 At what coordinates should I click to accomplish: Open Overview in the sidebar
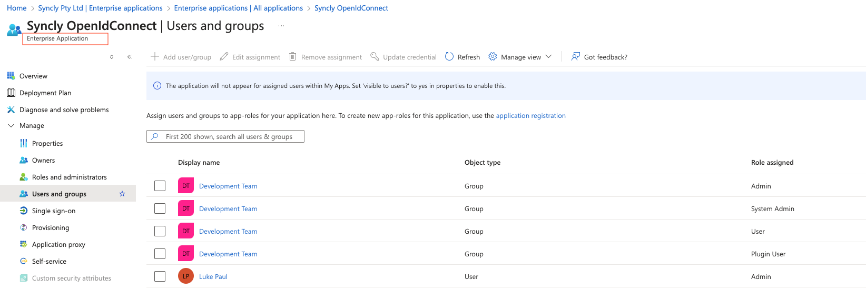[x=33, y=76]
